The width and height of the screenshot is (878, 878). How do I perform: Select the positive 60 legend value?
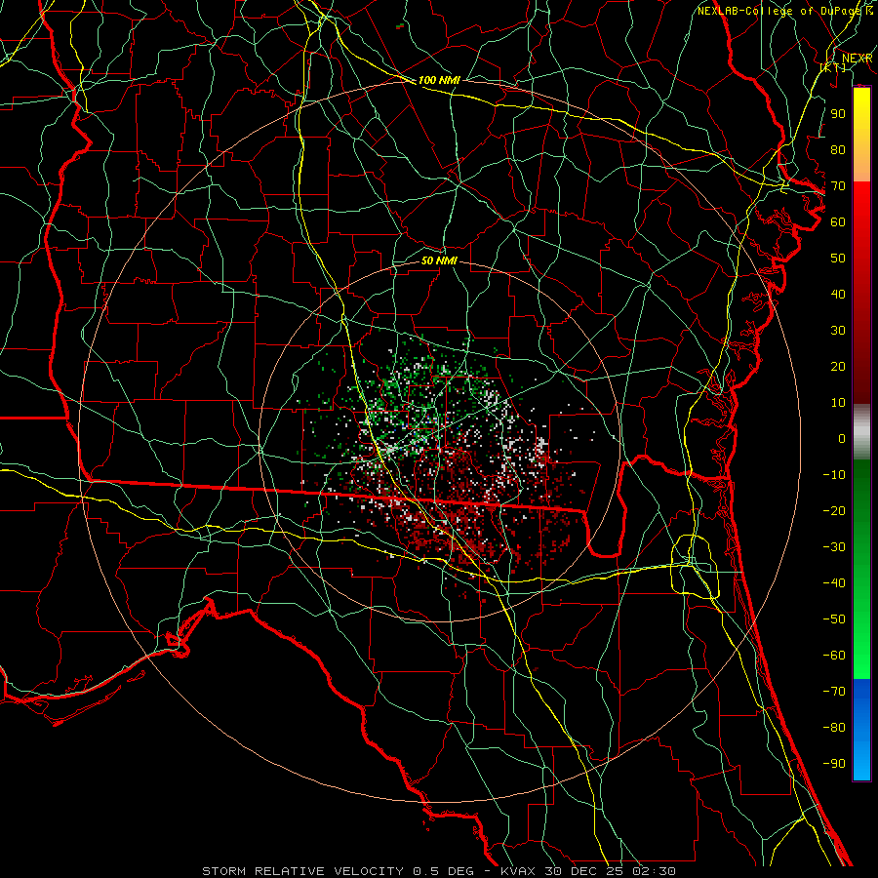pos(838,221)
